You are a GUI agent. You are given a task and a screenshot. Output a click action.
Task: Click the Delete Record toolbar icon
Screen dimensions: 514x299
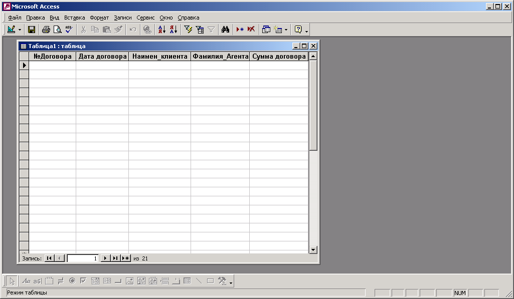[x=251, y=30]
